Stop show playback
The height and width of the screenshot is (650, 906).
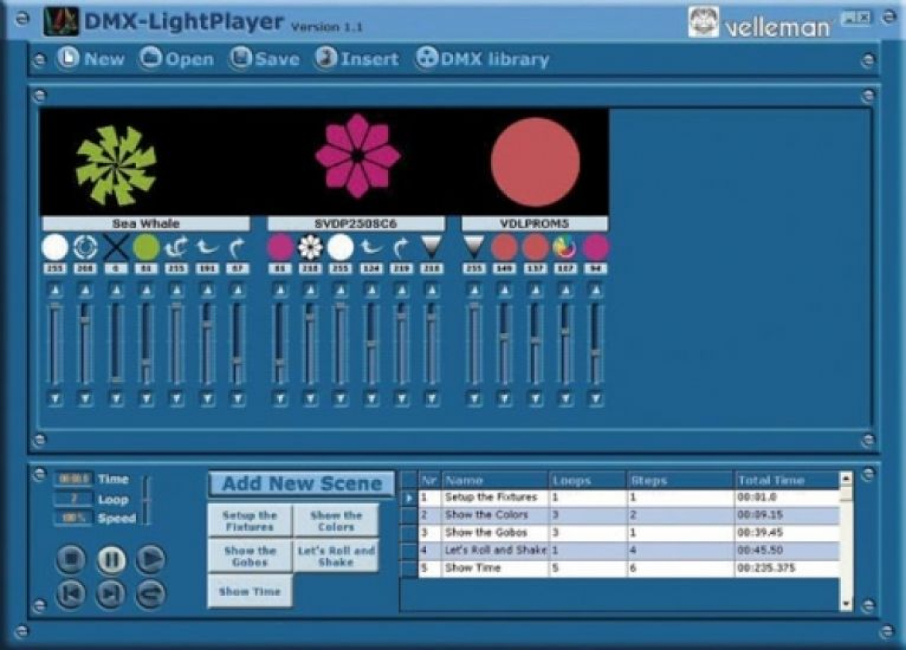pyautogui.click(x=72, y=559)
